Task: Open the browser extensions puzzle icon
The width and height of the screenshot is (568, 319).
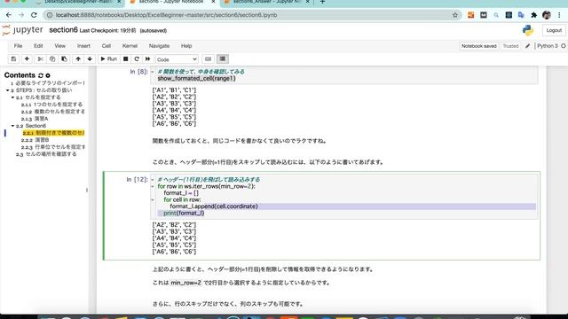Action: (533, 15)
